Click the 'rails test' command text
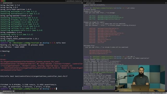Viewport: 167px width, 94px height. click(x=61, y=43)
